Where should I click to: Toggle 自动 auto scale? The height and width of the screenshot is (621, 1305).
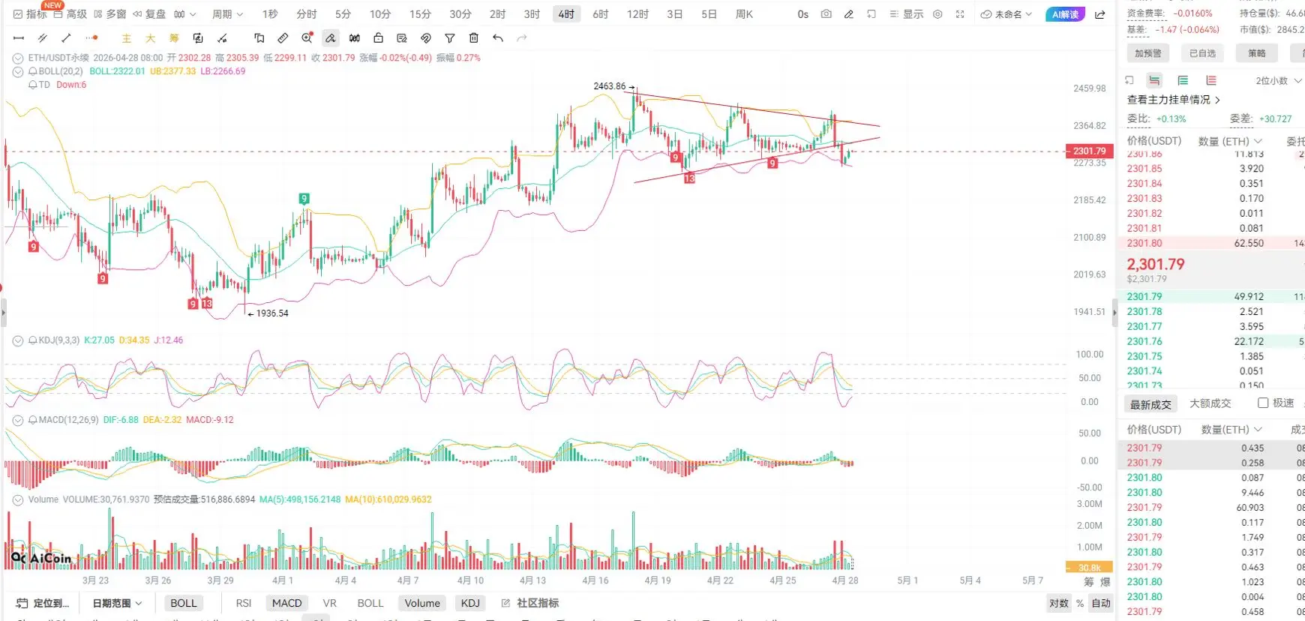pos(1101,603)
